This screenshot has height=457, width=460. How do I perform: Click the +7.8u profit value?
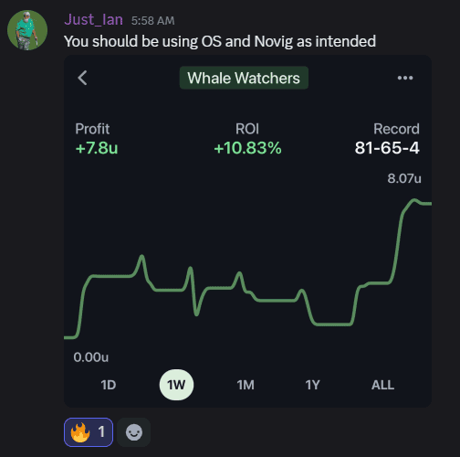(97, 148)
